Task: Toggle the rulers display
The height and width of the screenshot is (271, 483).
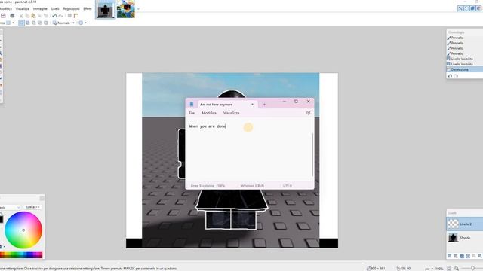Action: pos(75,16)
